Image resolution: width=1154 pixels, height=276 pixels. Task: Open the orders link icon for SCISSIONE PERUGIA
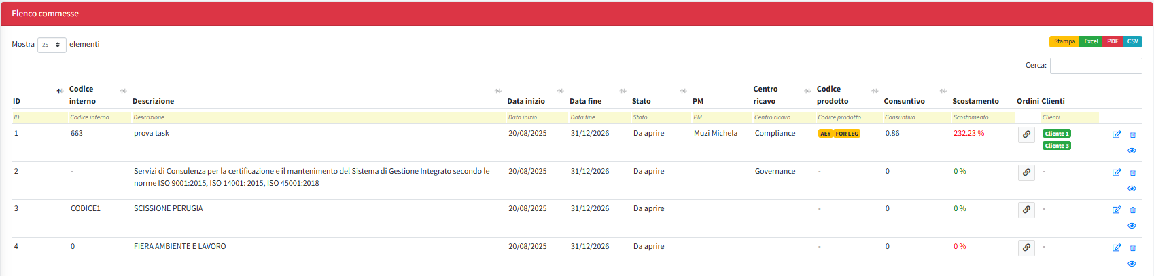[1026, 210]
